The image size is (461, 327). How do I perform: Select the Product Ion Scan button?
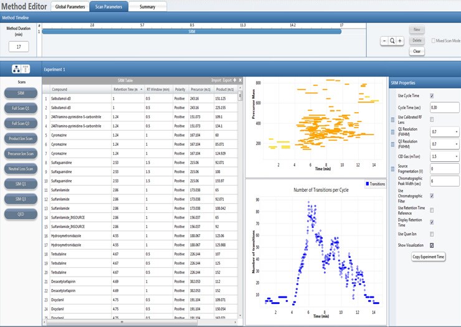click(x=21, y=138)
